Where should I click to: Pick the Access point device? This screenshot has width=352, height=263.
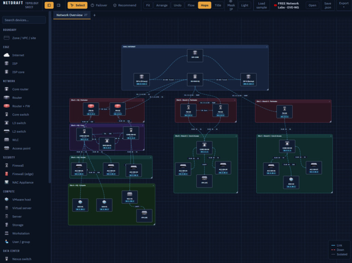[24, 148]
